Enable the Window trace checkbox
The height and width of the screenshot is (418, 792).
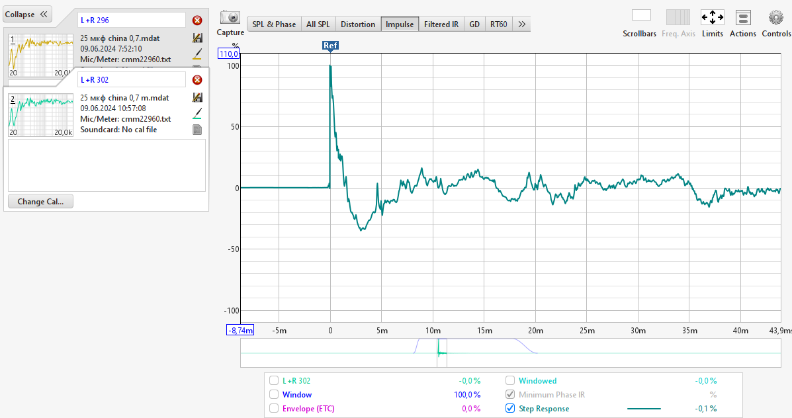(274, 394)
